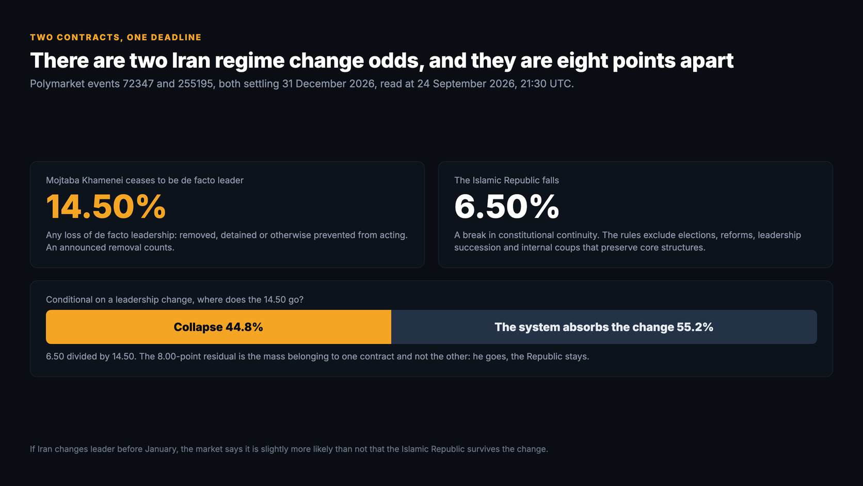Click the orange 'Collapse 44.8%' bar segment

pos(218,327)
